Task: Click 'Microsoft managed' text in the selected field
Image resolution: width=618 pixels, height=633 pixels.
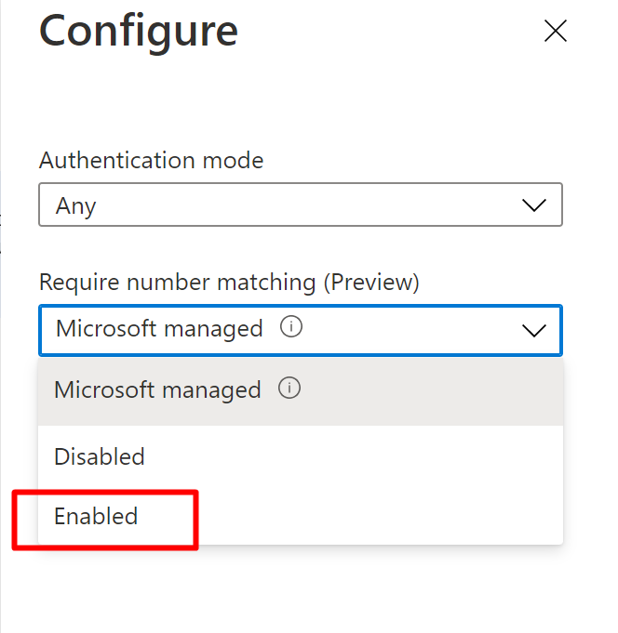Action: [159, 329]
